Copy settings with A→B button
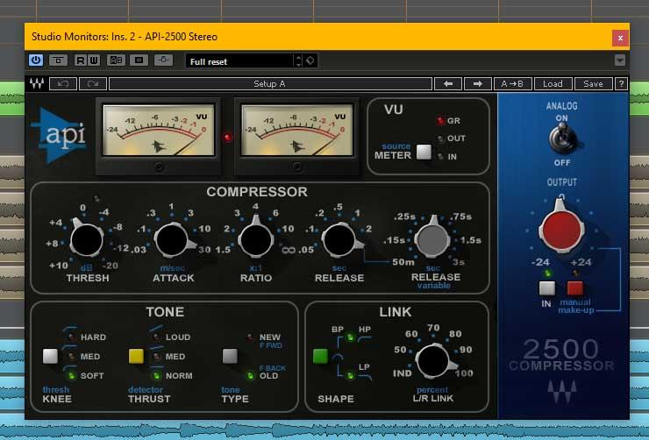This screenshot has width=649, height=440. pyautogui.click(x=512, y=84)
